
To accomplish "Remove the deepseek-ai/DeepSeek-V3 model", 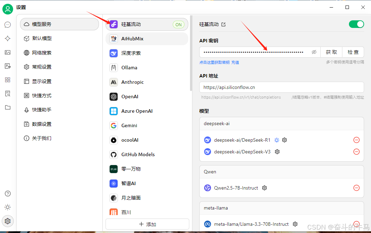I will coord(356,152).
